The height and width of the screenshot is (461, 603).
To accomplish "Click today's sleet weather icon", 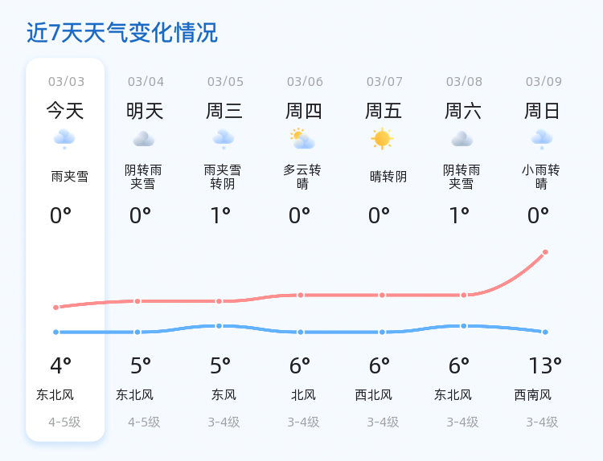I will tap(64, 139).
